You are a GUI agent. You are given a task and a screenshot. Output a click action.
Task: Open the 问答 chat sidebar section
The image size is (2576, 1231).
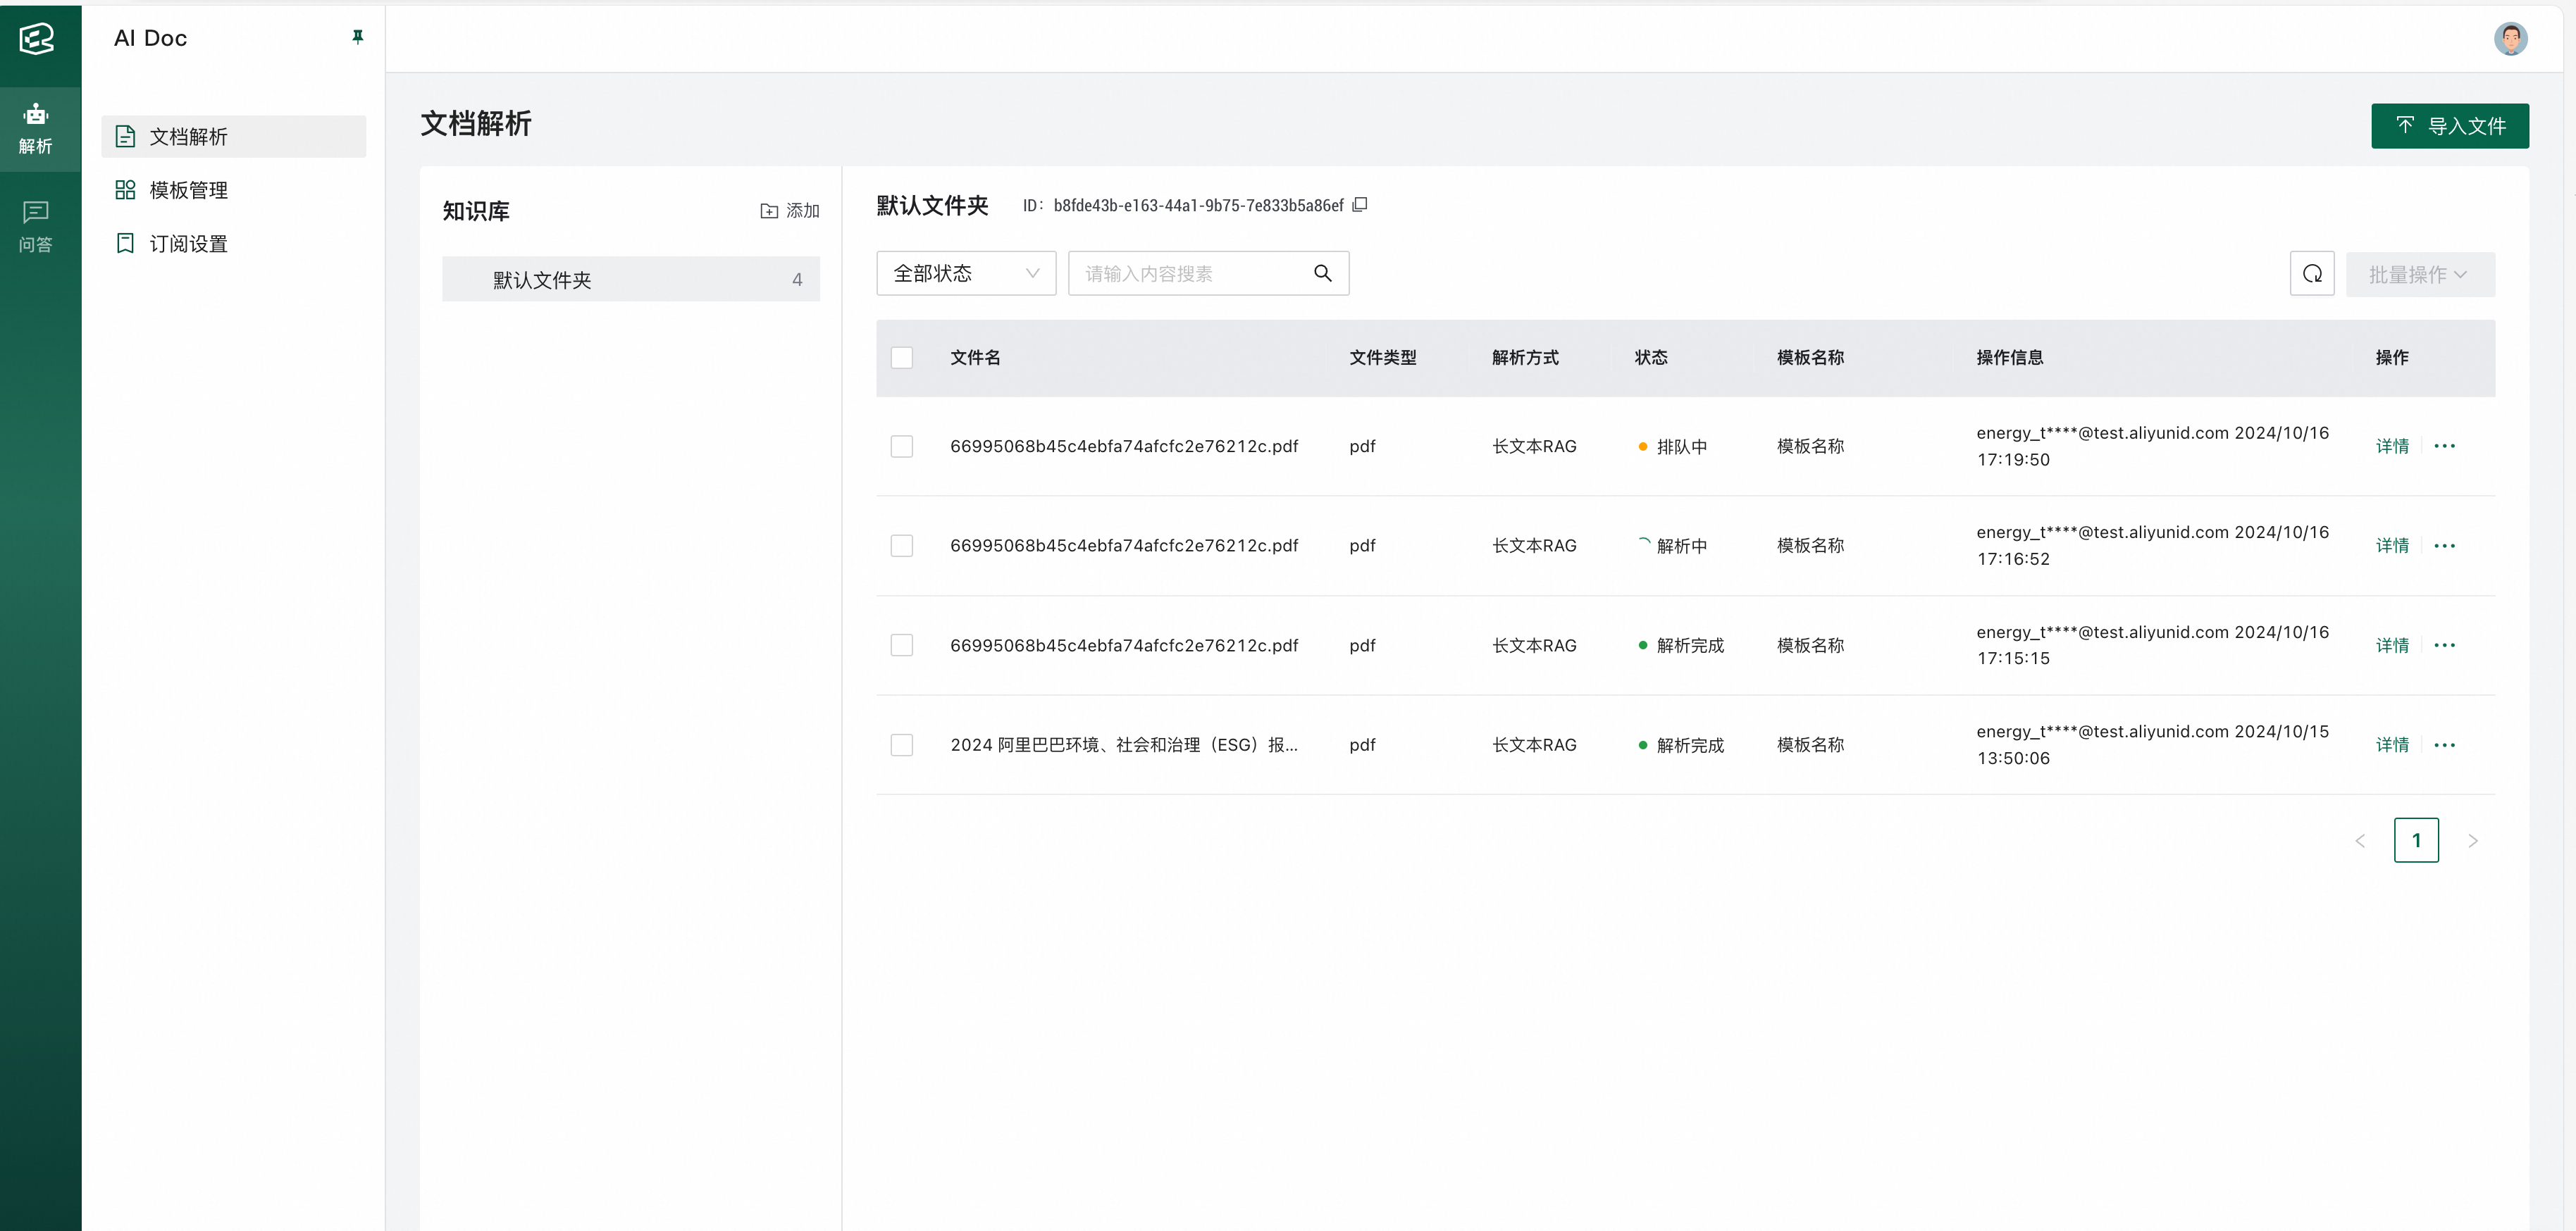tap(36, 227)
